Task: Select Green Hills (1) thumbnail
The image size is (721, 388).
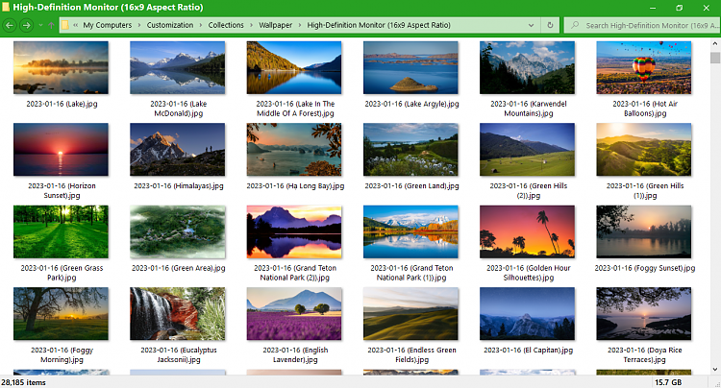Action: point(644,149)
